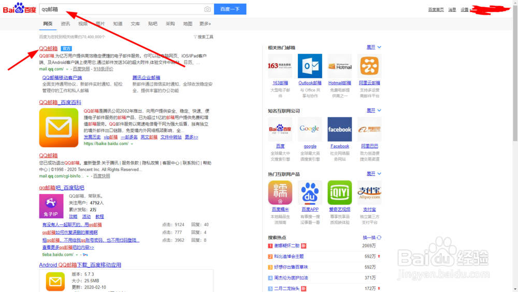Open hot search 科比追悼会主题
Image resolution: width=518 pixels, height=292 pixels.
click(289, 256)
